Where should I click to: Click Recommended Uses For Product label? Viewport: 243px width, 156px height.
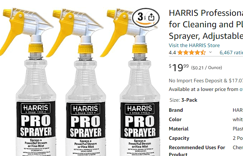197,151
